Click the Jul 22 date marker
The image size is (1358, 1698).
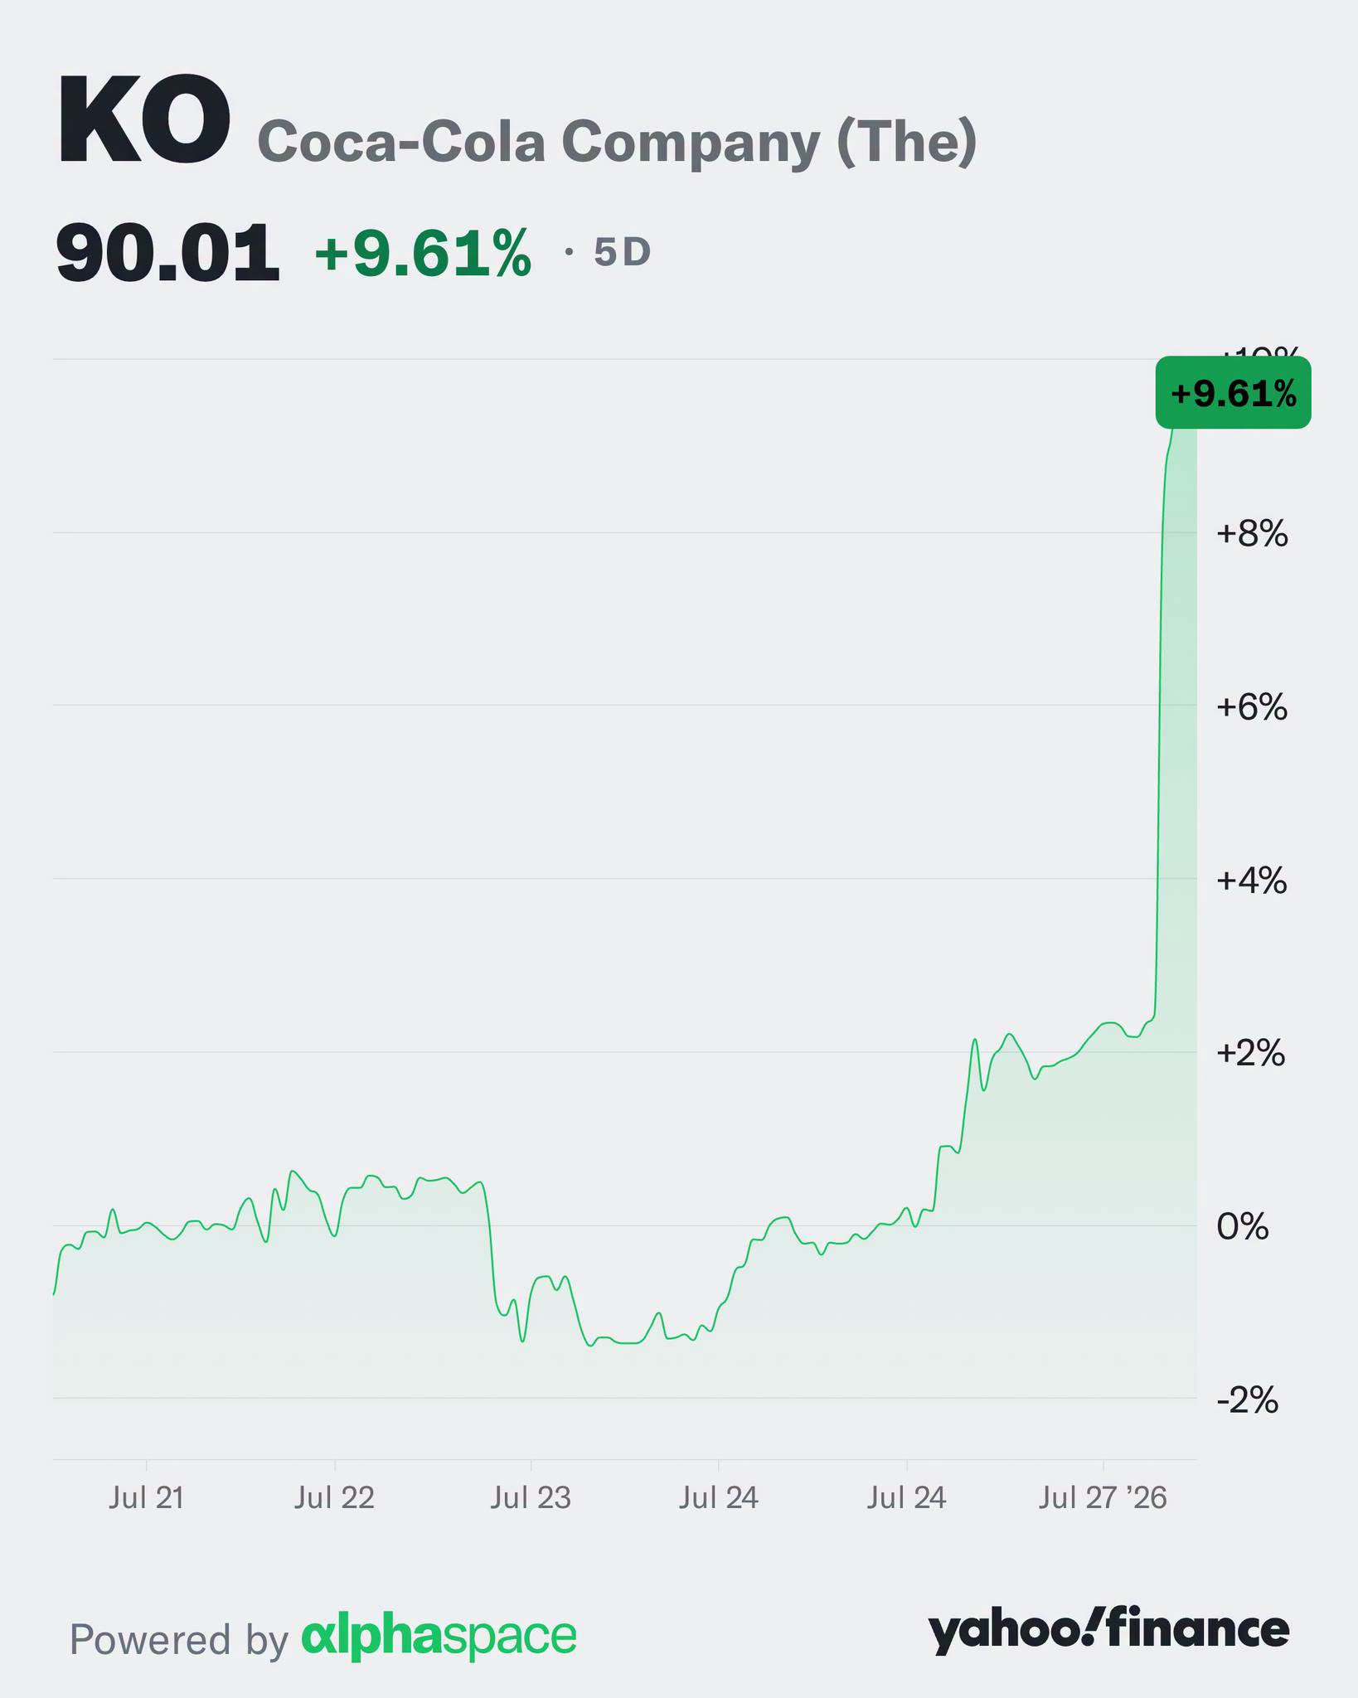point(334,1497)
